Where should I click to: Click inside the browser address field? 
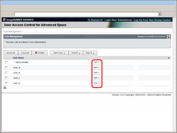pos(86,14)
